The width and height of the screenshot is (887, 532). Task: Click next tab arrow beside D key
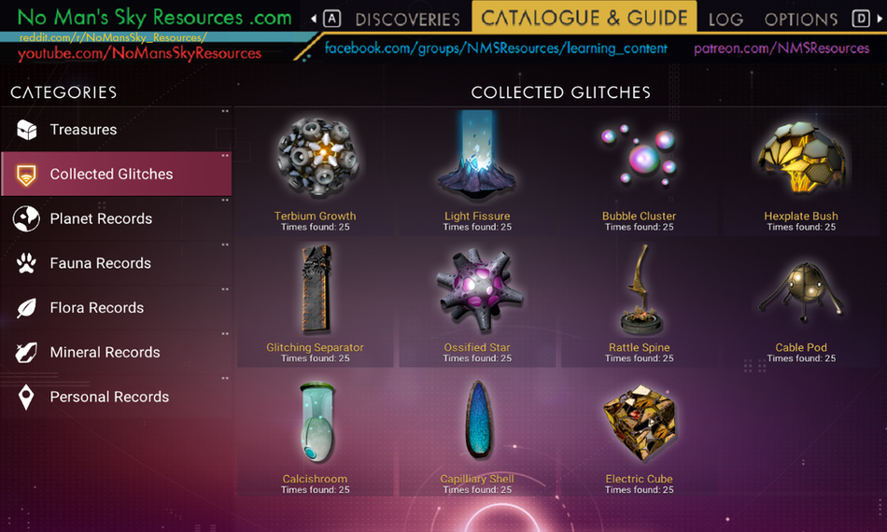(880, 20)
